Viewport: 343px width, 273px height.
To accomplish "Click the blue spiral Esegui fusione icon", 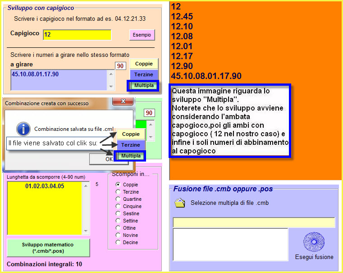I will tap(314, 242).
